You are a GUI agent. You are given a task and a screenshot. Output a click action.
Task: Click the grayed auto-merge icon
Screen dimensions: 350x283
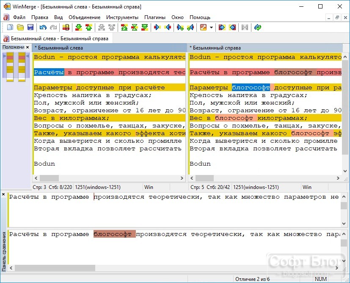click(x=245, y=28)
